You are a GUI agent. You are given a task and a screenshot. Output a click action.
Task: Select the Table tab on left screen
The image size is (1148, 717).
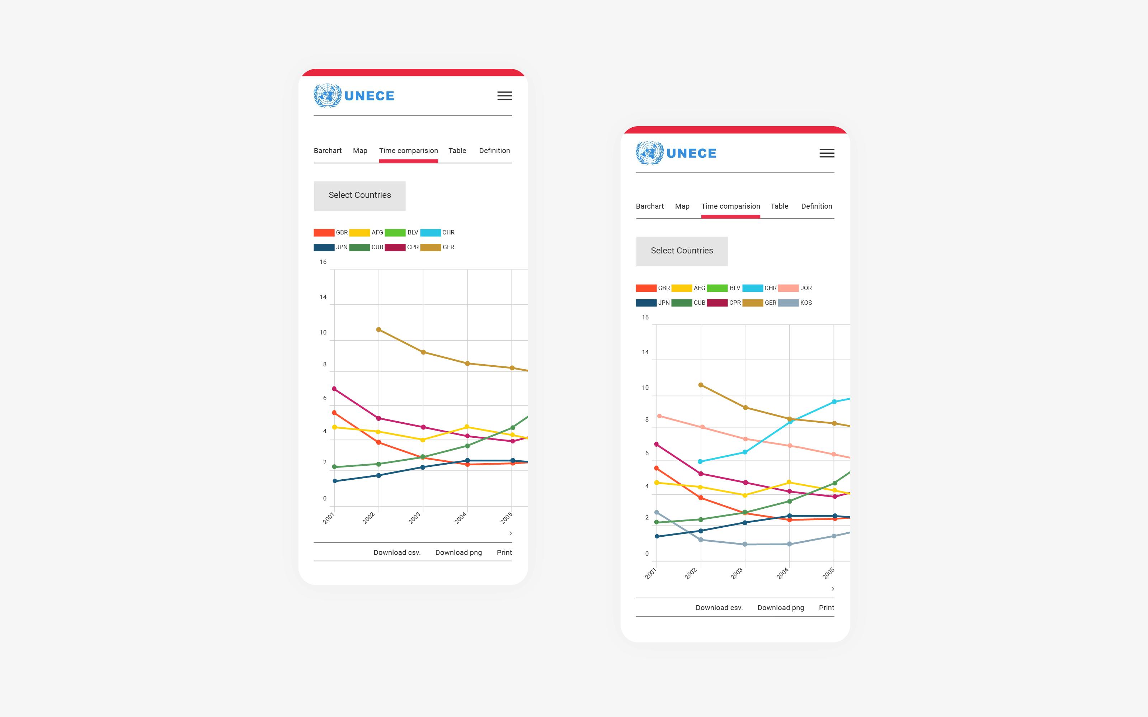click(x=457, y=150)
